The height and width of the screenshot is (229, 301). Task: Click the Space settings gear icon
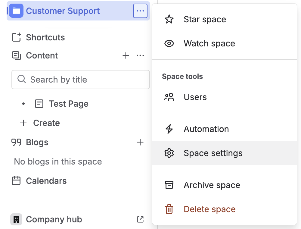click(169, 153)
